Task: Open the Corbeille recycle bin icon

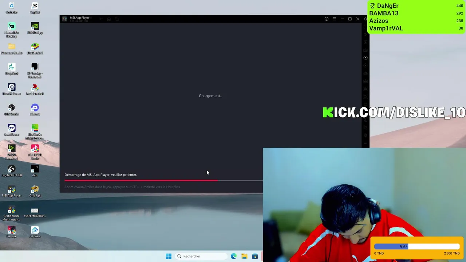Action: (11, 8)
